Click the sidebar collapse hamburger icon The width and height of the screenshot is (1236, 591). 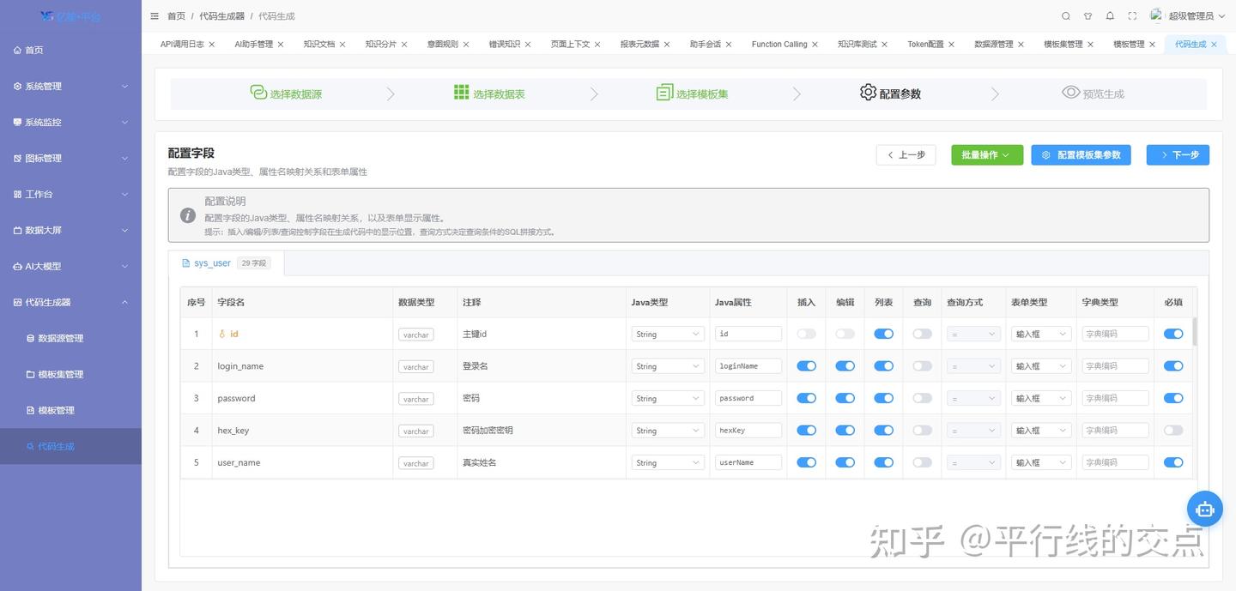point(154,16)
